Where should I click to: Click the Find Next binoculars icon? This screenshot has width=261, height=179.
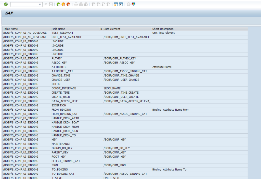pyautogui.click(x=86, y=4)
